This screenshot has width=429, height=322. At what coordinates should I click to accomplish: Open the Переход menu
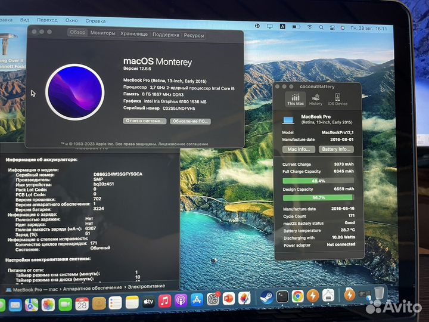pos(47,20)
